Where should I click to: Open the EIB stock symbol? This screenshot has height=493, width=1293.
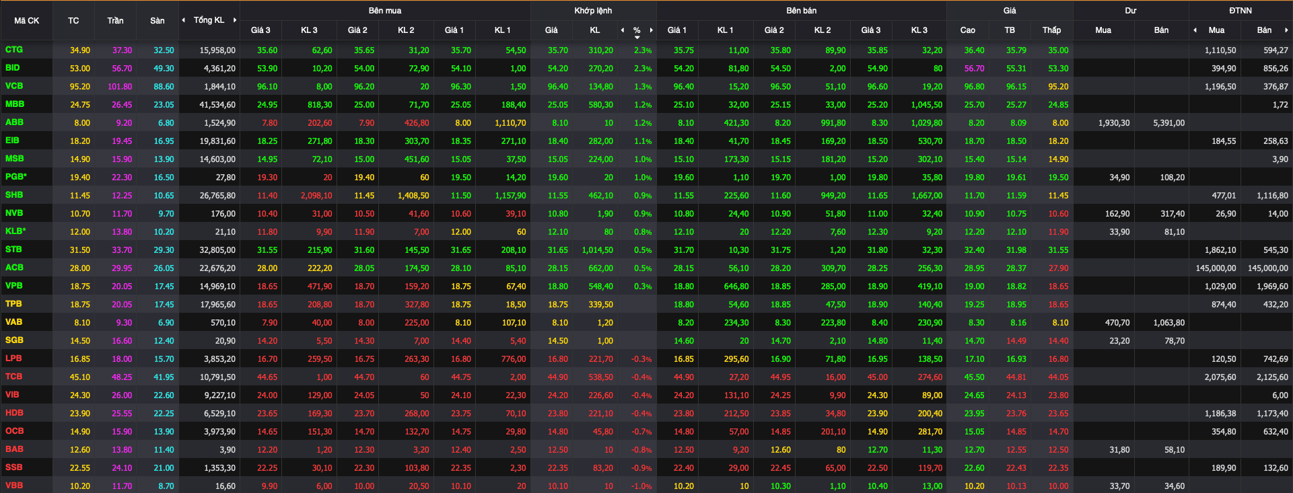point(13,141)
